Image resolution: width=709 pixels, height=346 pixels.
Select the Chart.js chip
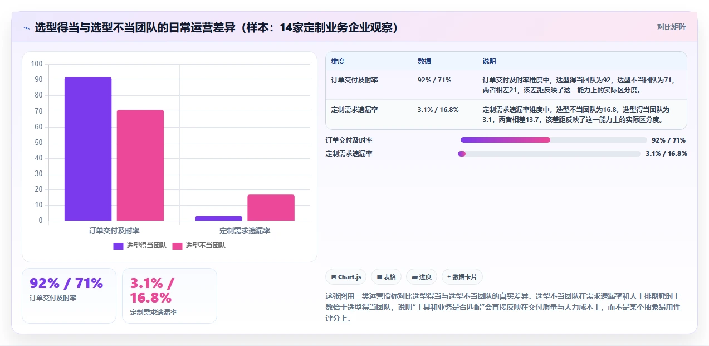click(x=346, y=277)
